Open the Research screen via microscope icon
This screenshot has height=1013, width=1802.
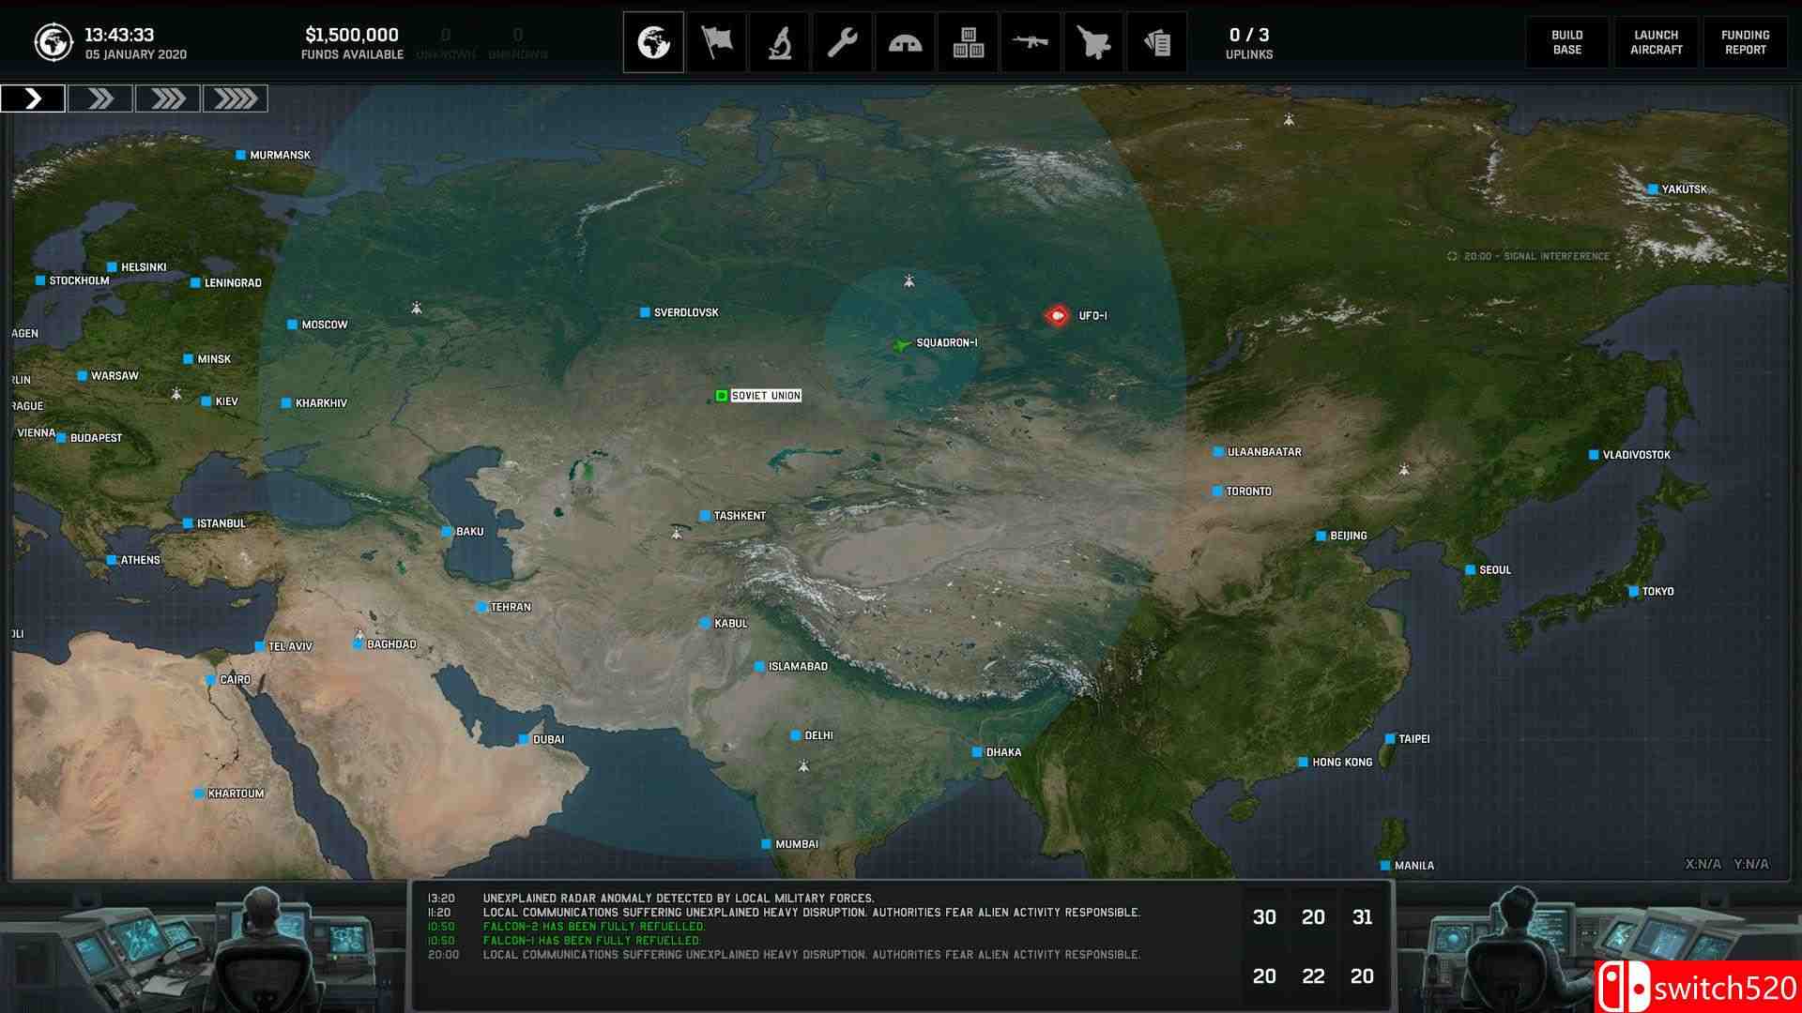click(x=779, y=41)
